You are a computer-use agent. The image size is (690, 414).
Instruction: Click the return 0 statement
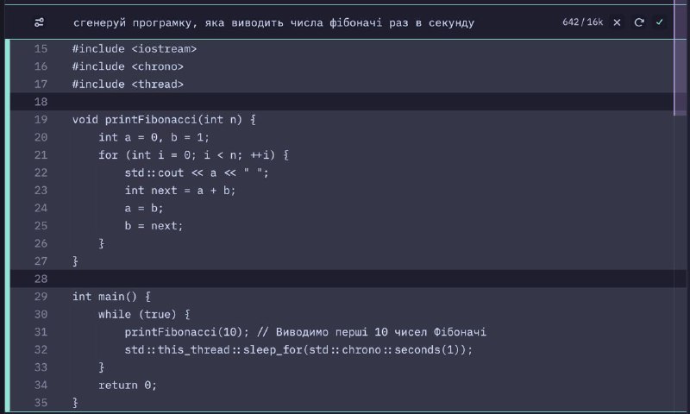[127, 385]
